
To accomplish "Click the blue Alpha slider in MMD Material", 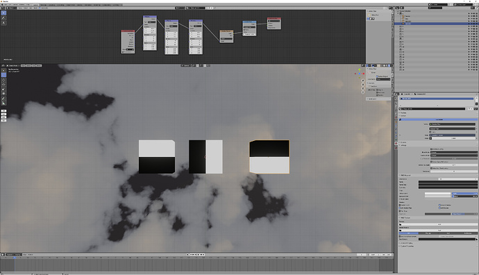I will point(464,194).
